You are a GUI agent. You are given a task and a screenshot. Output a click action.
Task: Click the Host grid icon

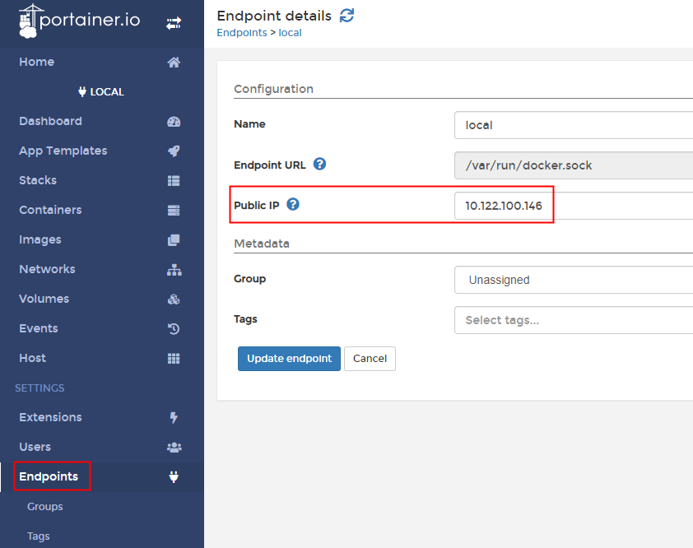174,358
